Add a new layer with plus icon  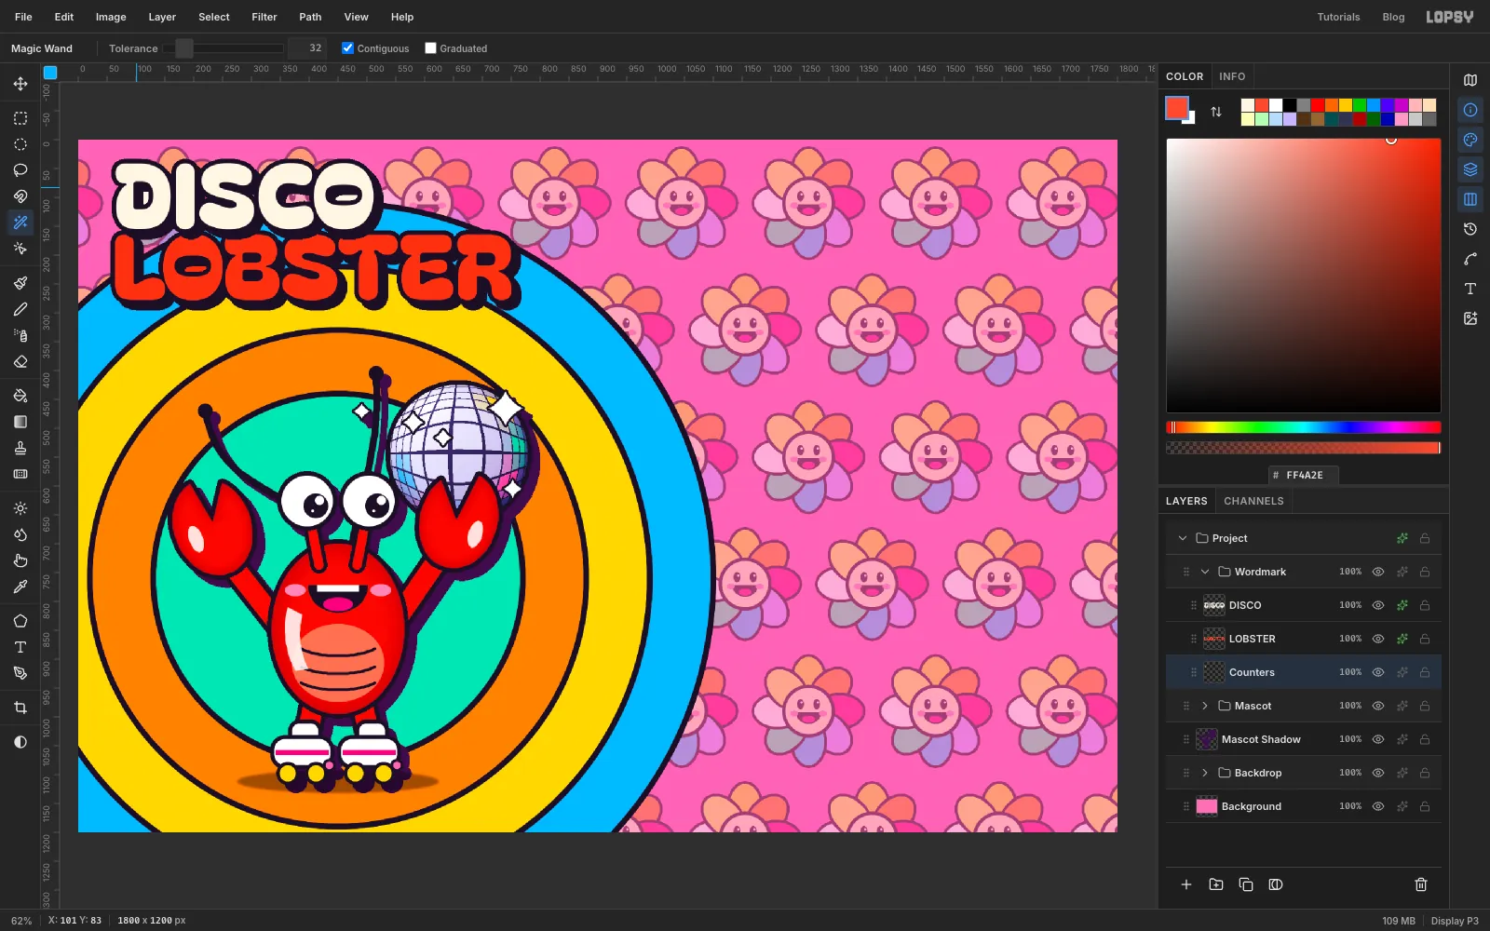point(1186,884)
